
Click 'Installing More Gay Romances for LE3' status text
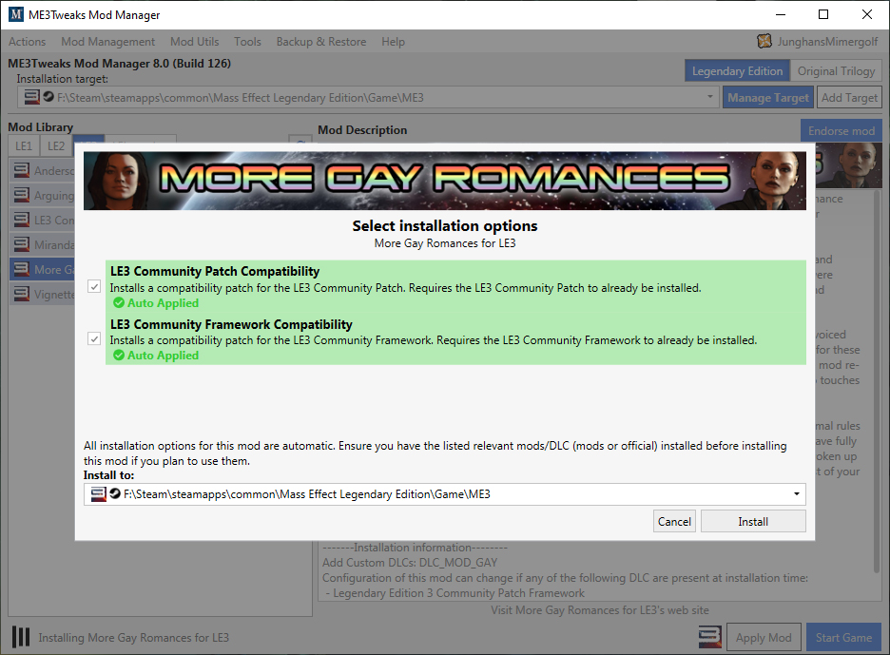point(133,637)
